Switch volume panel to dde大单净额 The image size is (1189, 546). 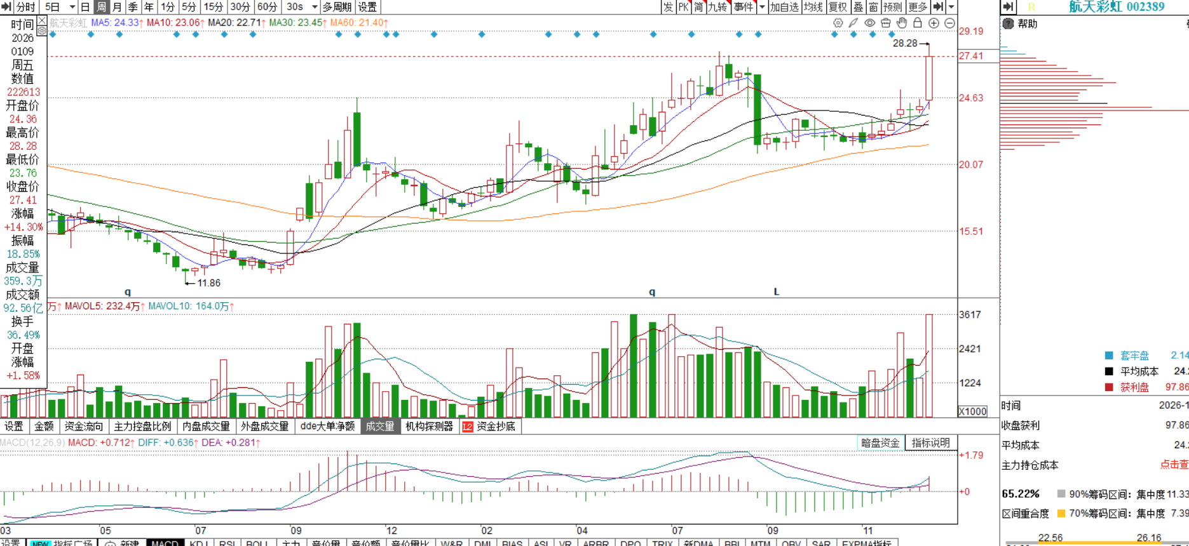pyautogui.click(x=327, y=427)
